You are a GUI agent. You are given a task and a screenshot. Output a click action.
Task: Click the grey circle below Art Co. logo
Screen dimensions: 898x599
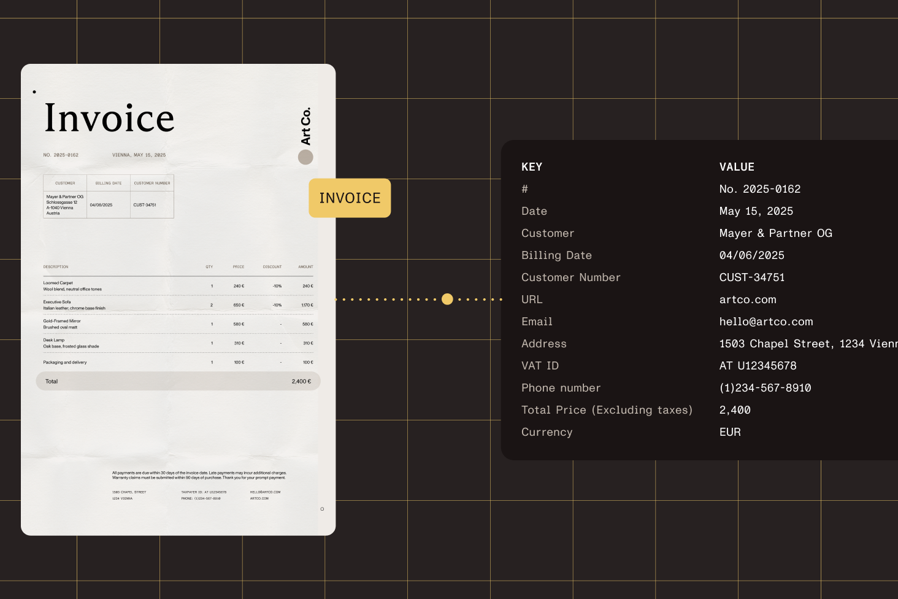click(x=305, y=157)
